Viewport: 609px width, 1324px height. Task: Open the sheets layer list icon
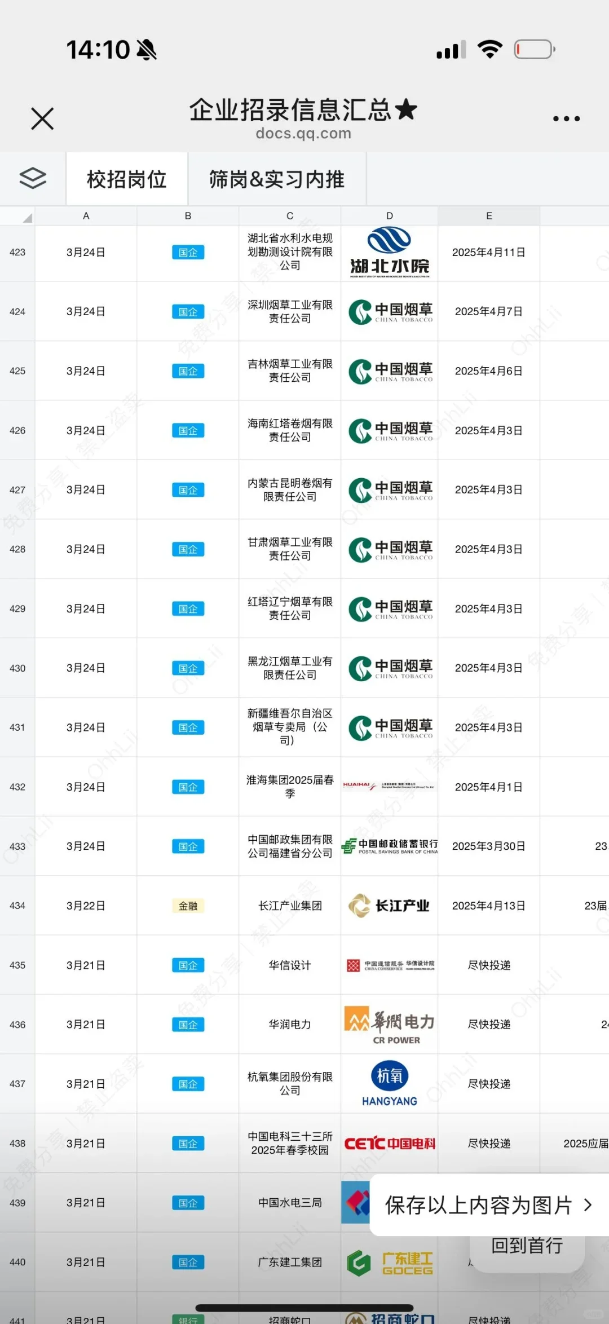tap(33, 179)
